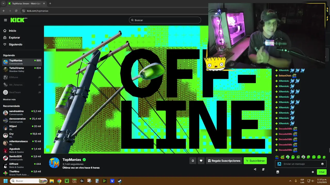Open the TopManias channel in Siguiendo list
The width and height of the screenshot is (330, 185).
coord(22,62)
